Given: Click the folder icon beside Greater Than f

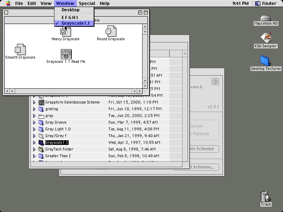Looking at the screenshot, I should click(41, 156).
